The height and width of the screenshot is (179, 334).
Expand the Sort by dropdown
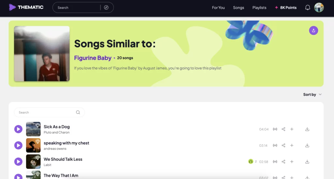(312, 95)
